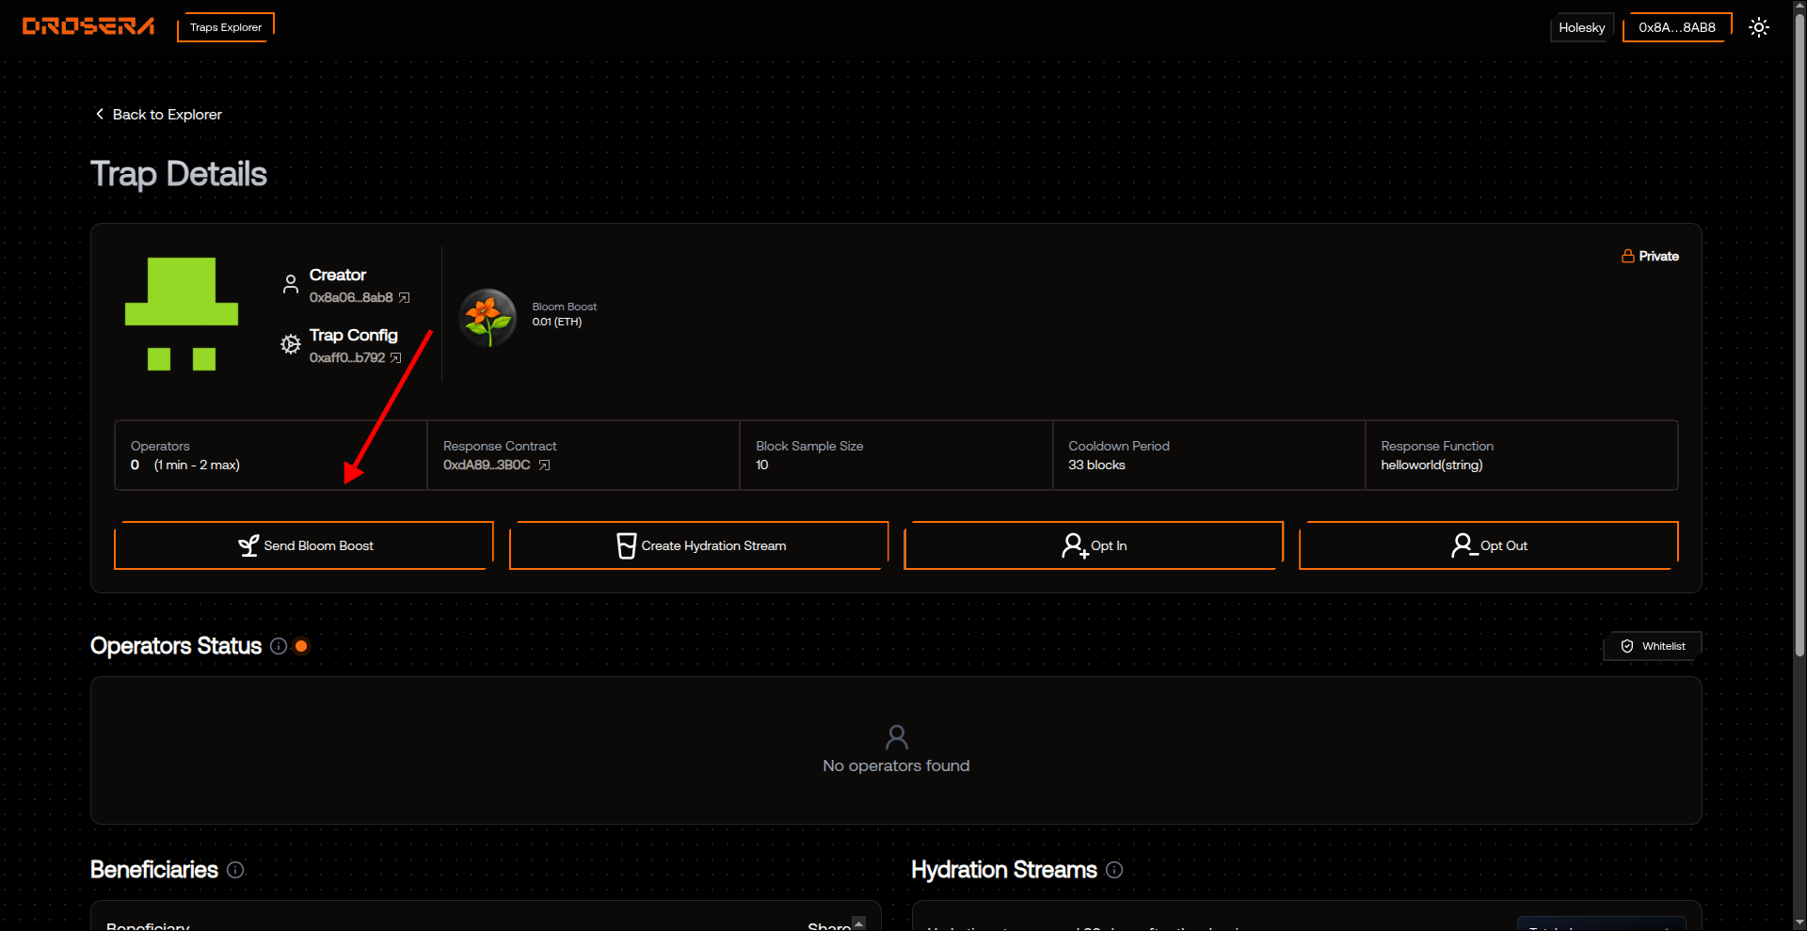Click the add-user icon in Opt In
Viewport: 1807px width, 931px height.
point(1075,545)
